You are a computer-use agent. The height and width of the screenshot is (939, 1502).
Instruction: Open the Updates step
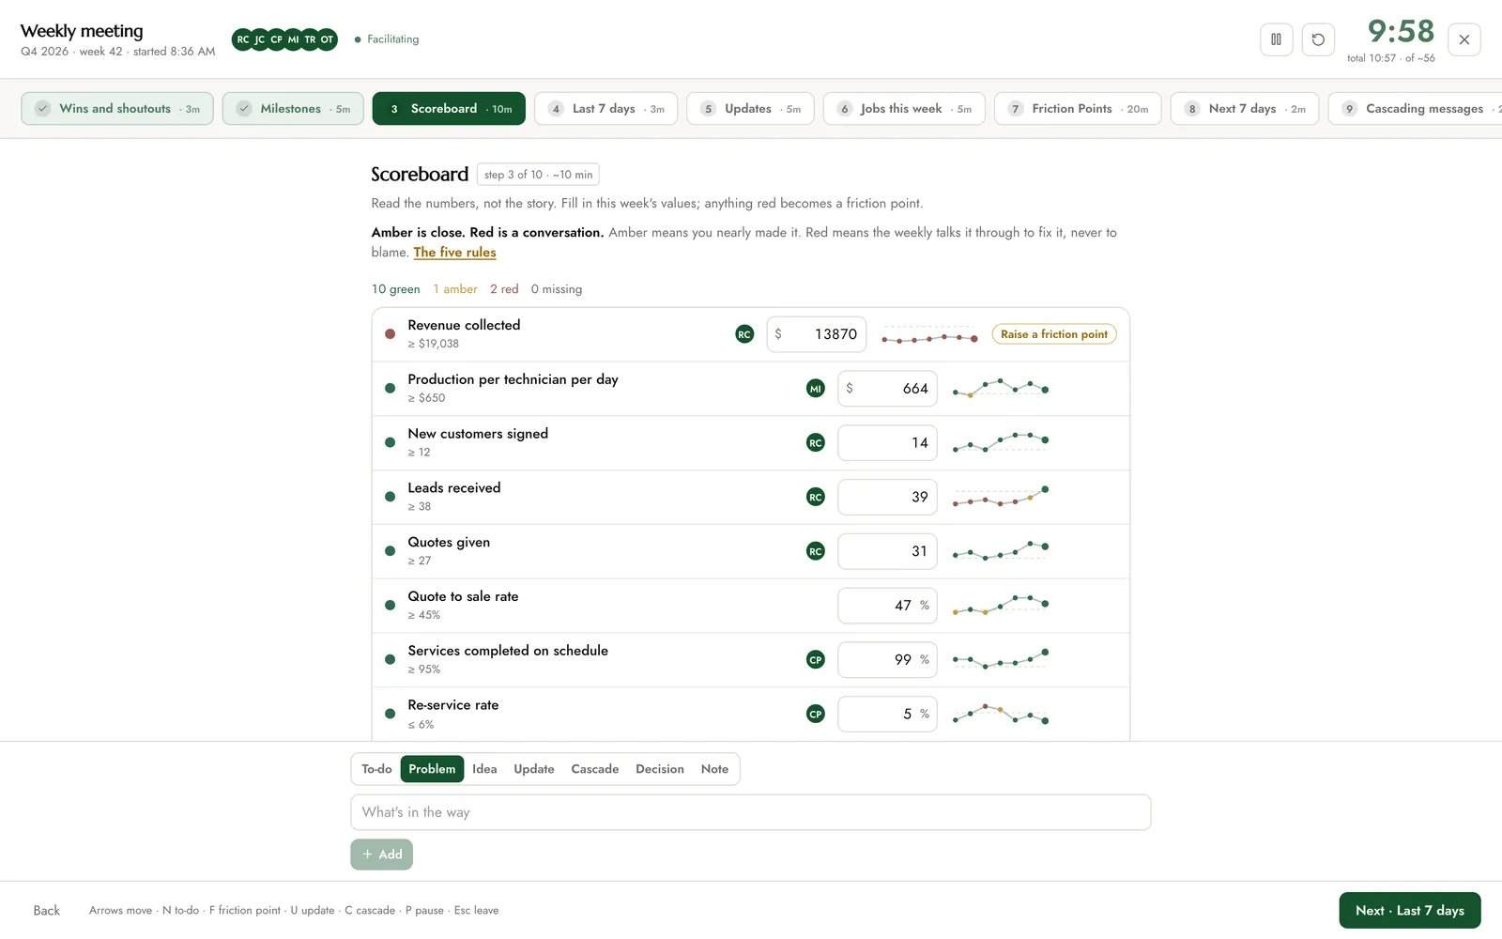point(750,109)
